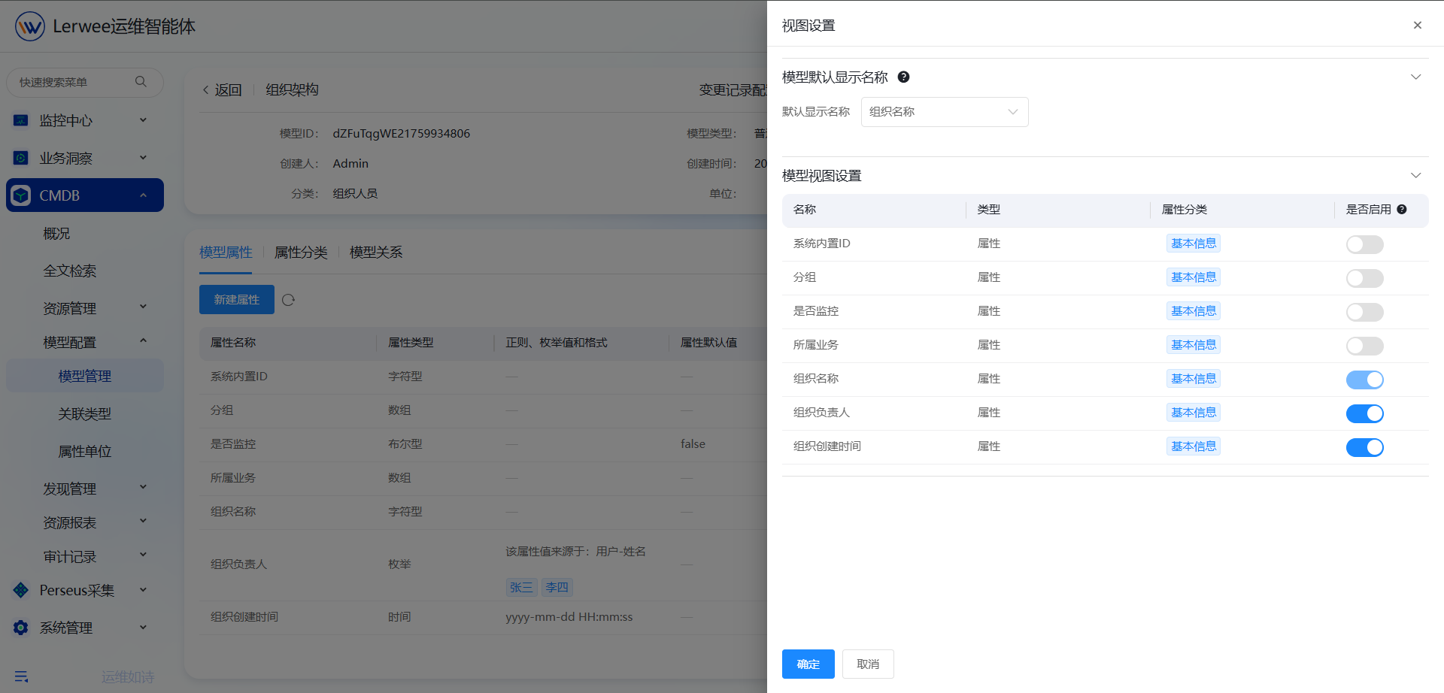
Task: Click the 新建属性 button
Action: pos(237,300)
